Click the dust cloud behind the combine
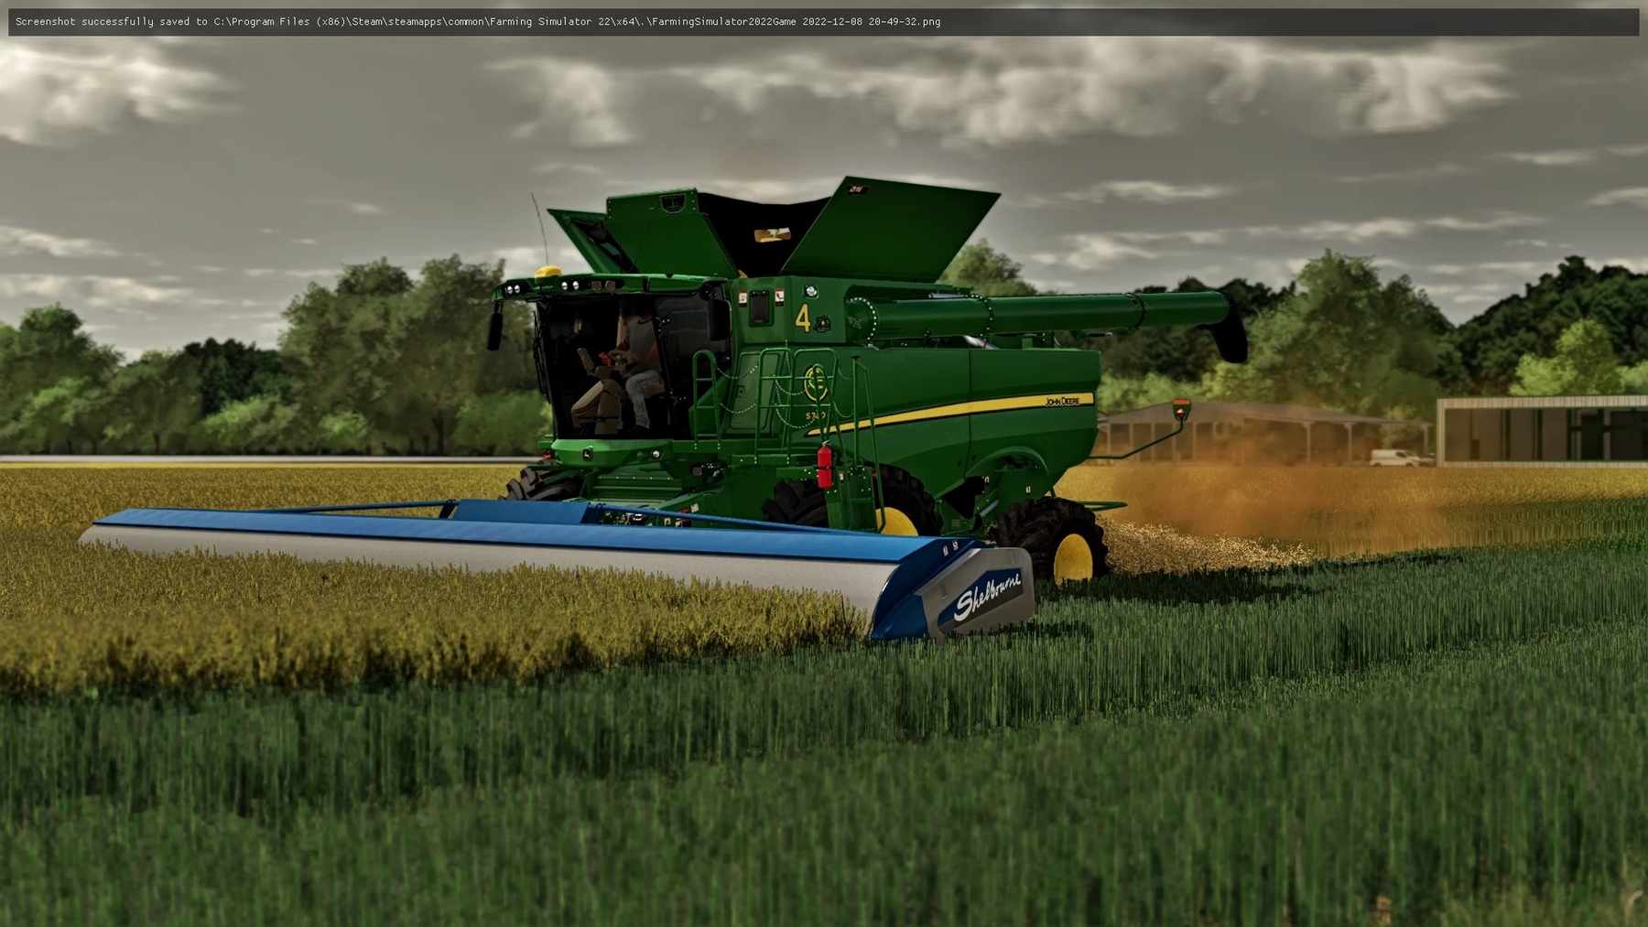The image size is (1648, 927). click(1282, 494)
